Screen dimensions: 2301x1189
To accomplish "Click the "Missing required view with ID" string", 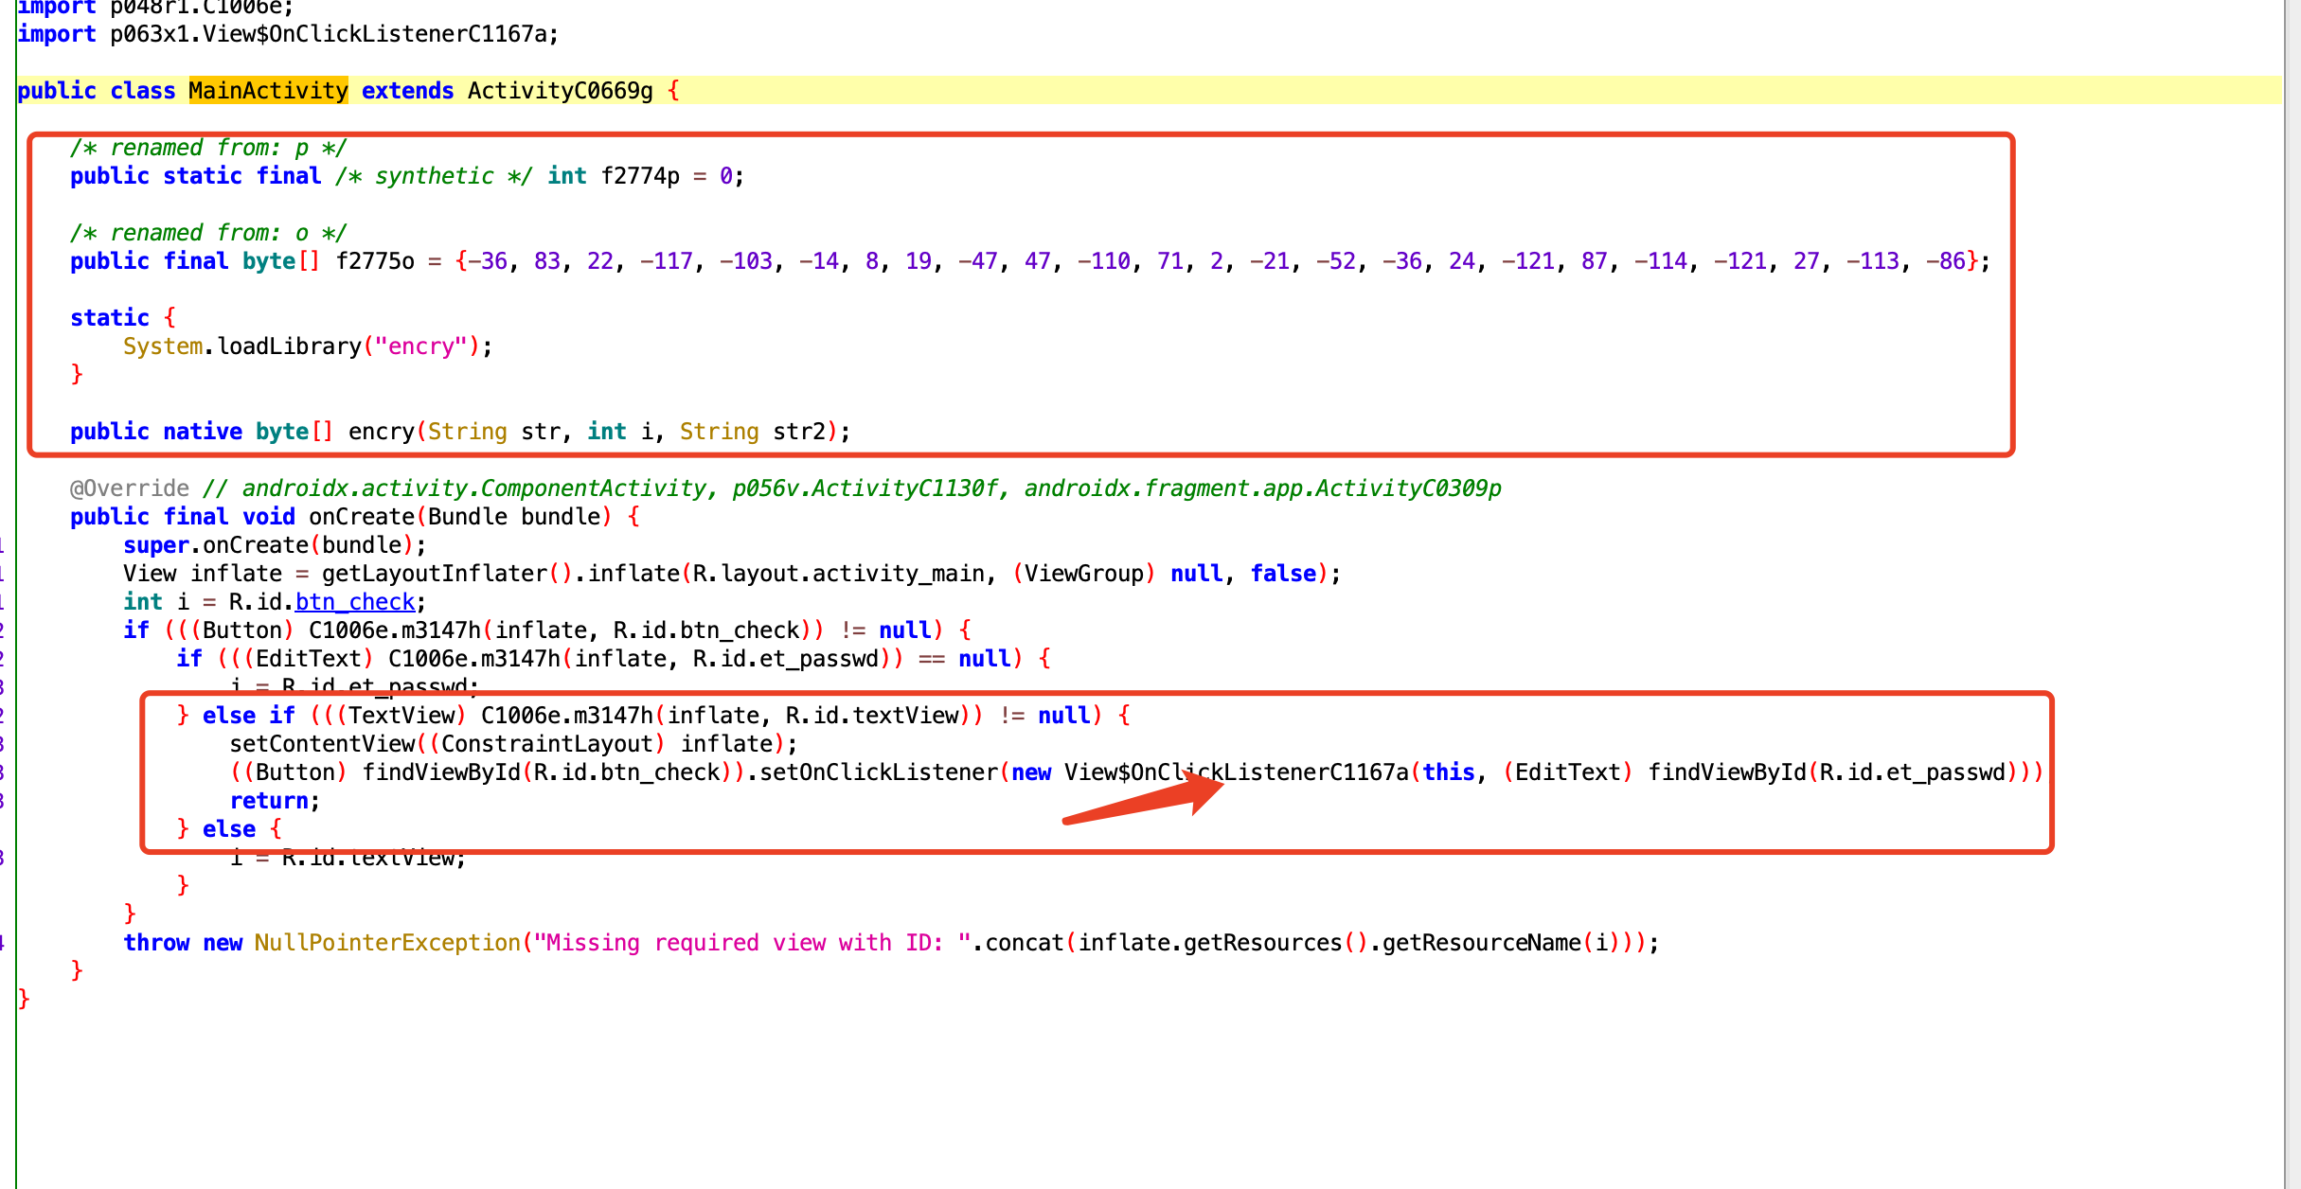I will pyautogui.click(x=753, y=943).
